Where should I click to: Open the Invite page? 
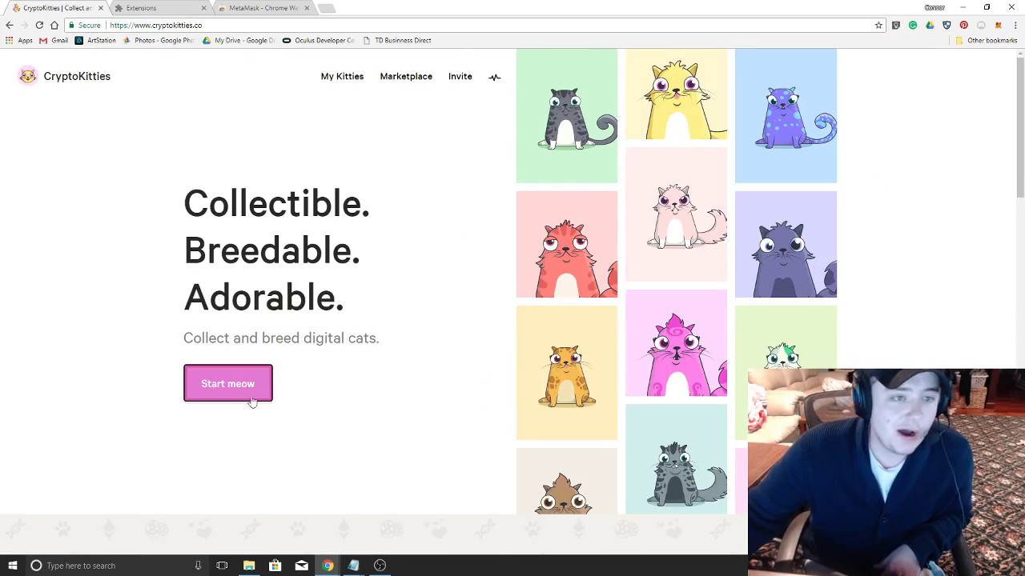point(460,76)
